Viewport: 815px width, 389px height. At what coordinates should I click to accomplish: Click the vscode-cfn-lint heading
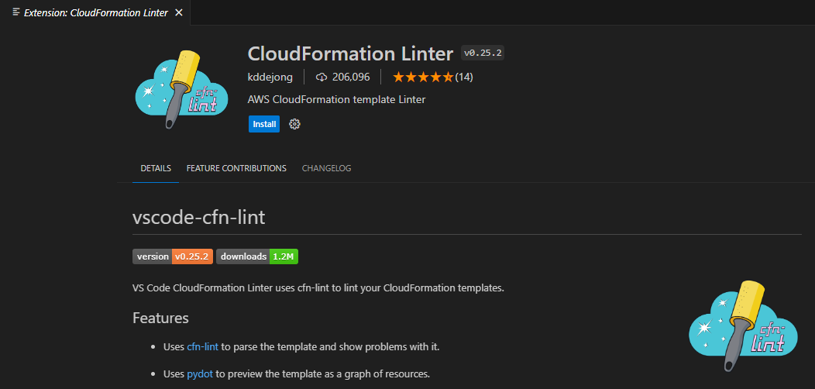tap(199, 218)
